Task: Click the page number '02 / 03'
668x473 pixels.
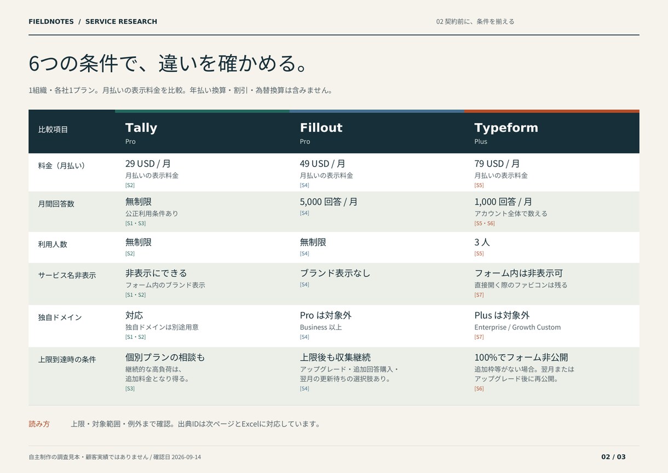Action: click(x=613, y=457)
